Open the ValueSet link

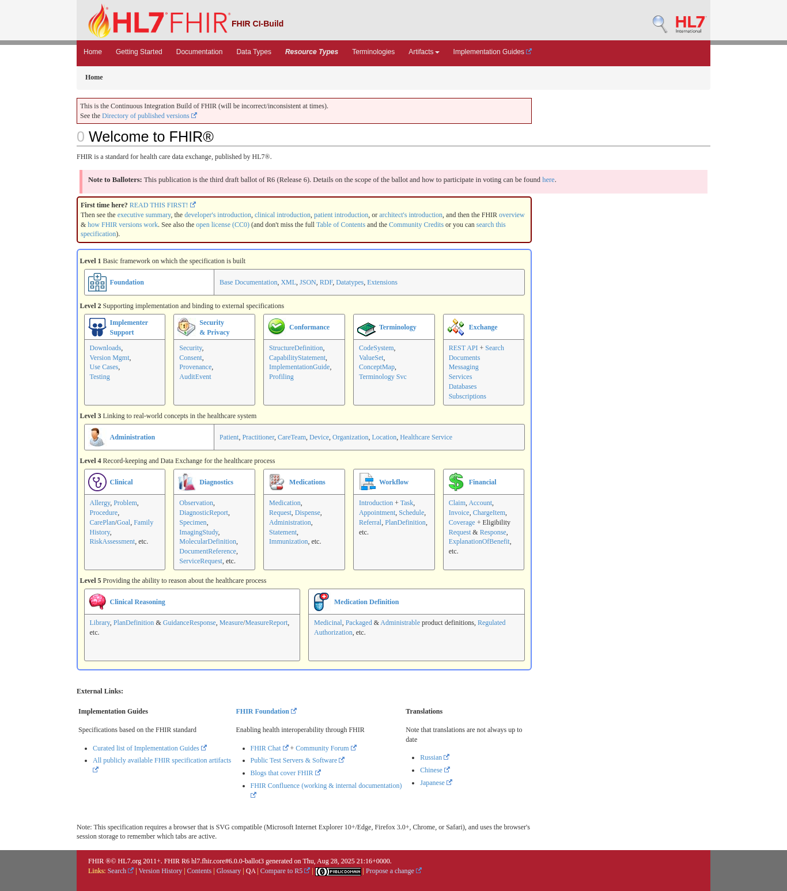pyautogui.click(x=371, y=358)
